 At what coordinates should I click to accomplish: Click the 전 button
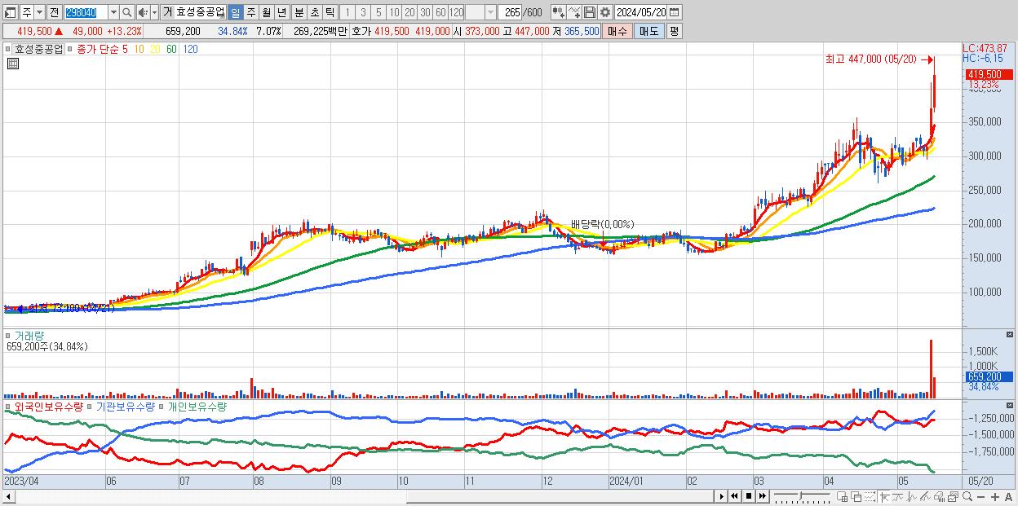(54, 12)
